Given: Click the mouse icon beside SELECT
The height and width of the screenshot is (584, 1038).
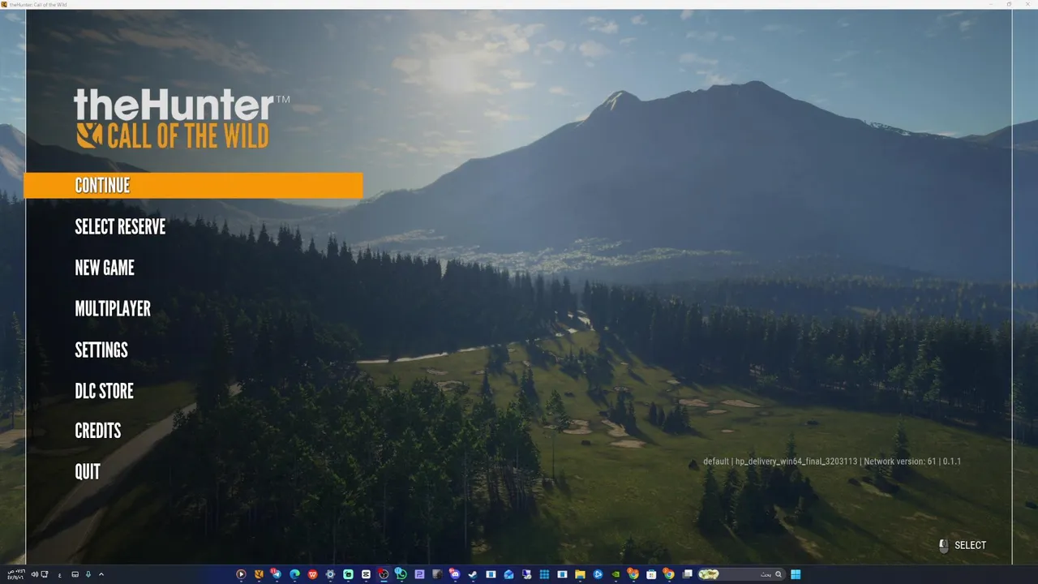Looking at the screenshot, I should [943, 546].
